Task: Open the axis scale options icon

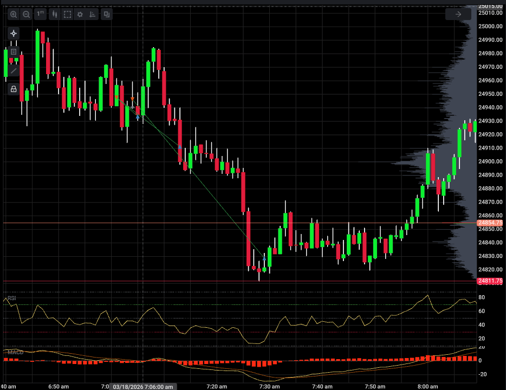Action: coord(93,14)
